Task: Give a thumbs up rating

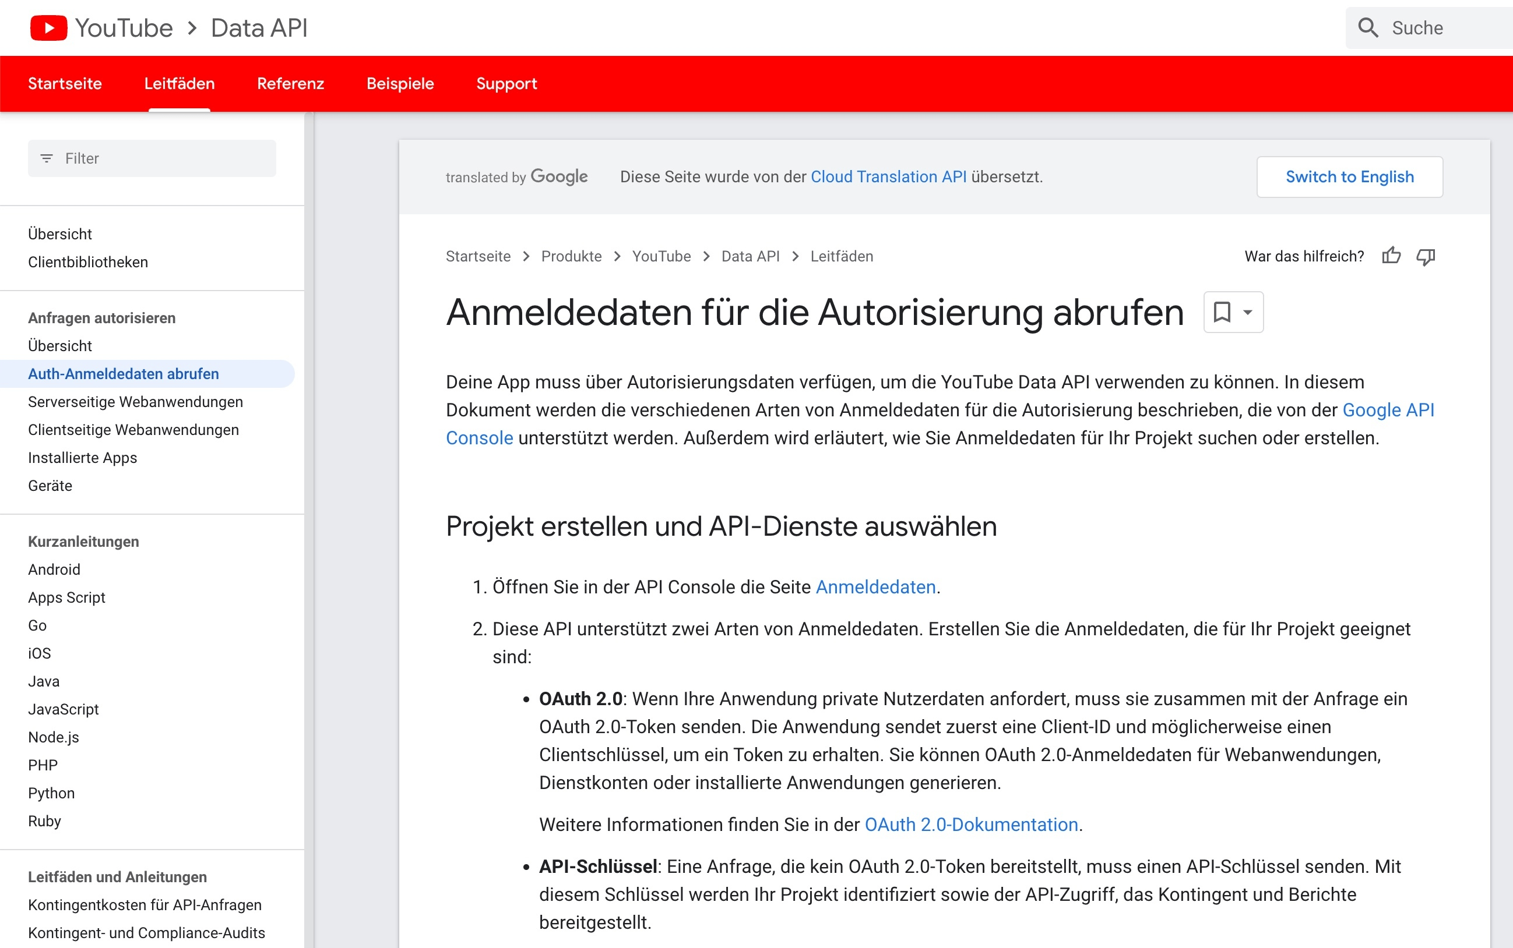Action: click(x=1391, y=256)
